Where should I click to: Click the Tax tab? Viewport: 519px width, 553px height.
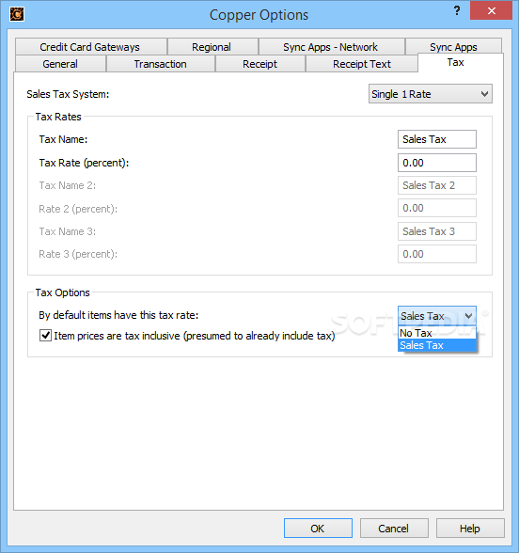(x=460, y=62)
